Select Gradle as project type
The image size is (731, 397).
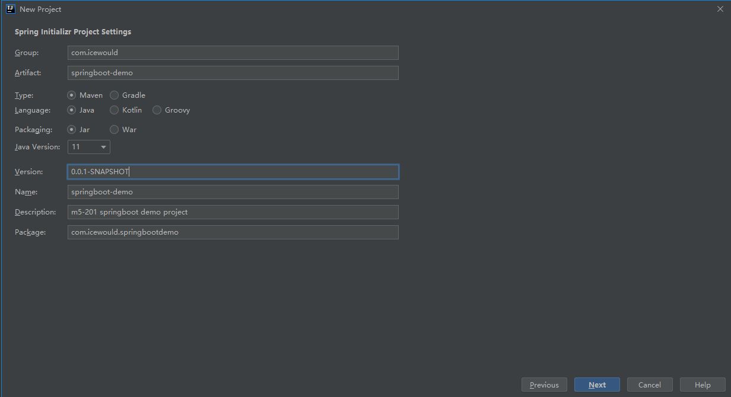[x=115, y=95]
